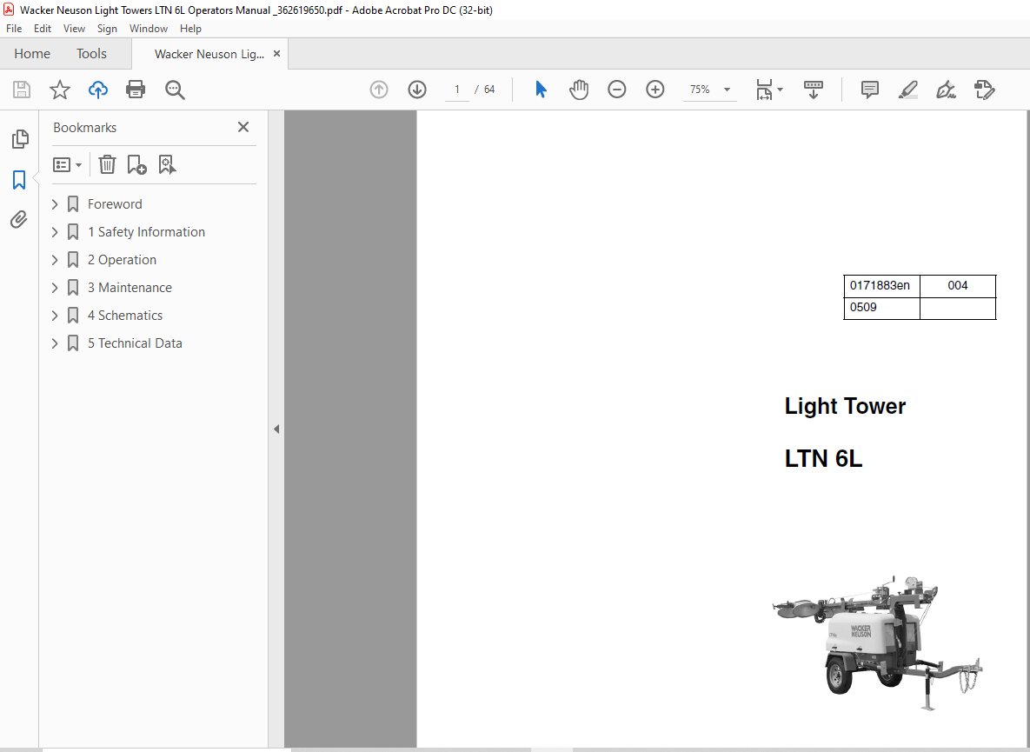Expand the 2 Operation bookmark
1030x752 pixels.
coord(55,260)
